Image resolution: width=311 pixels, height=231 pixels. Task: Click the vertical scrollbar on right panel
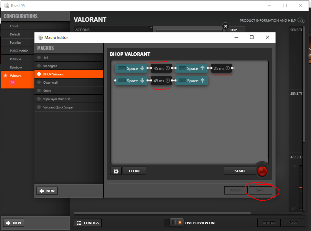click(x=304, y=84)
